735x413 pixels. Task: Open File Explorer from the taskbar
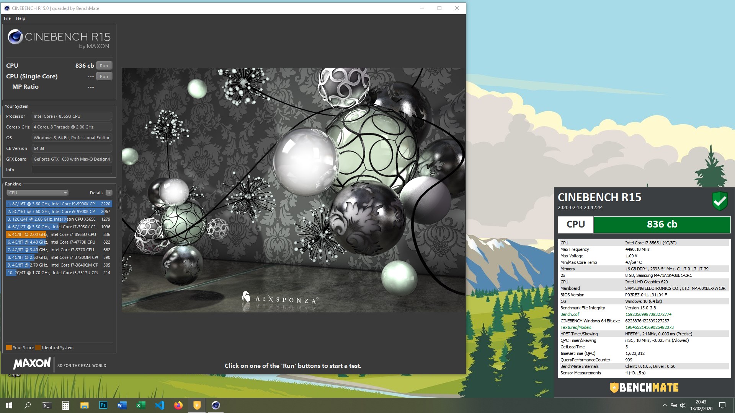coord(84,405)
